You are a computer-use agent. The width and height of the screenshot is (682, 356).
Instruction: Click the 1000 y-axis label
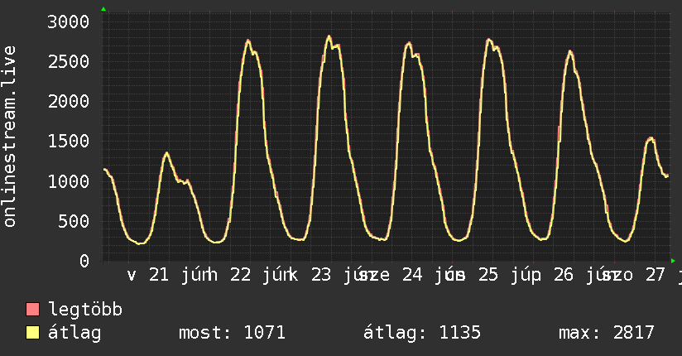click(69, 181)
